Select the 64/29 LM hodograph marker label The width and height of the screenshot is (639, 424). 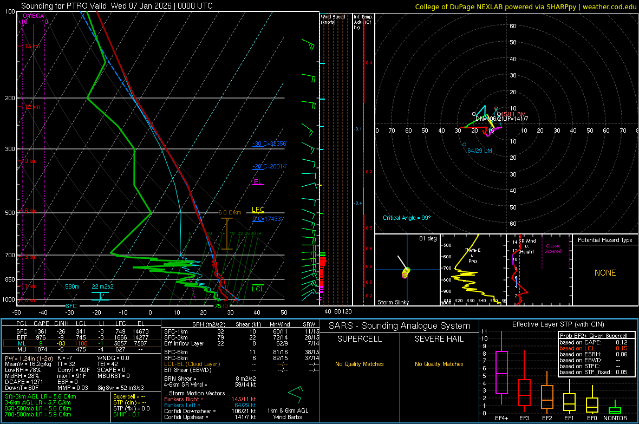point(480,151)
